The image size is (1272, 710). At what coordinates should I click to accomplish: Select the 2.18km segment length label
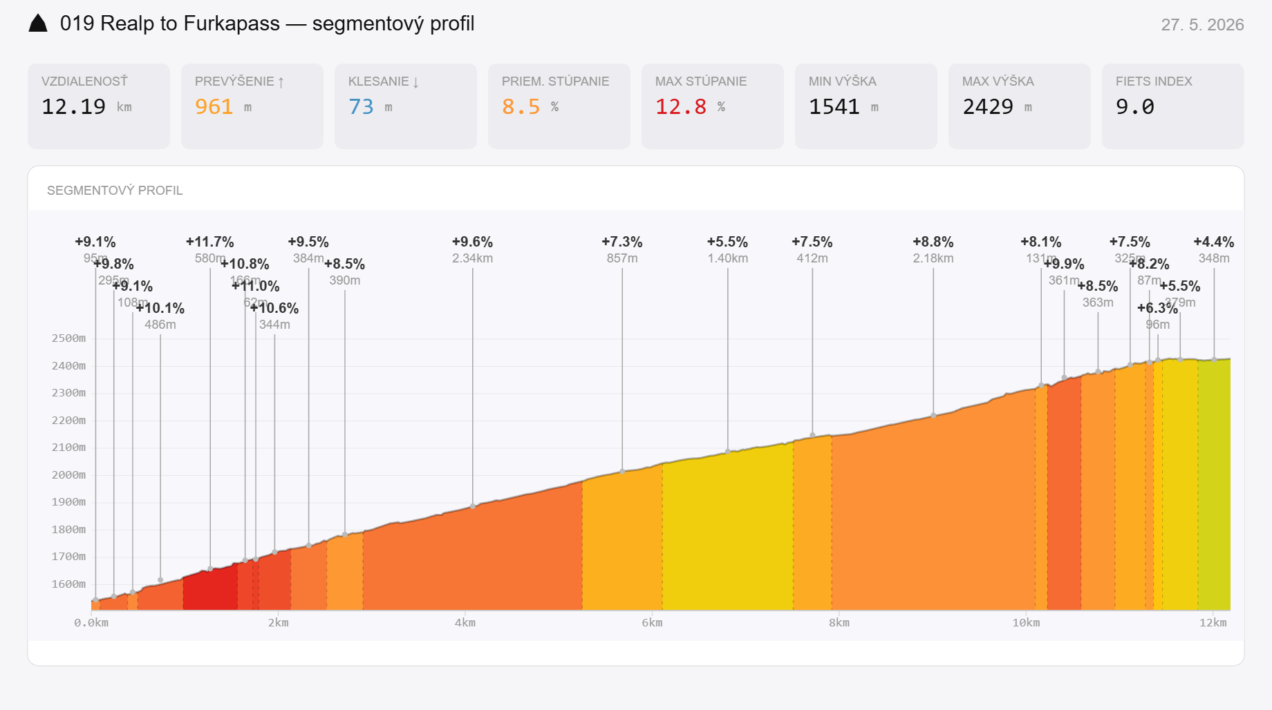coord(933,258)
